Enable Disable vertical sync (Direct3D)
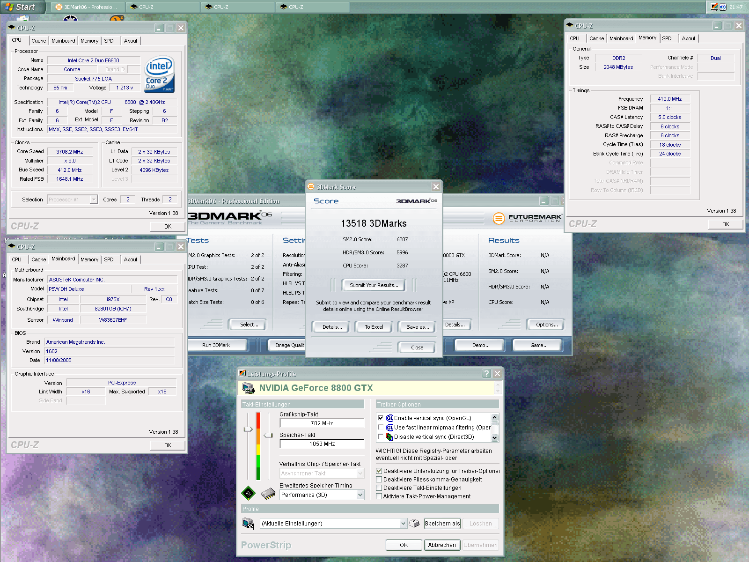Viewport: 749px width, 562px height. 381,437
